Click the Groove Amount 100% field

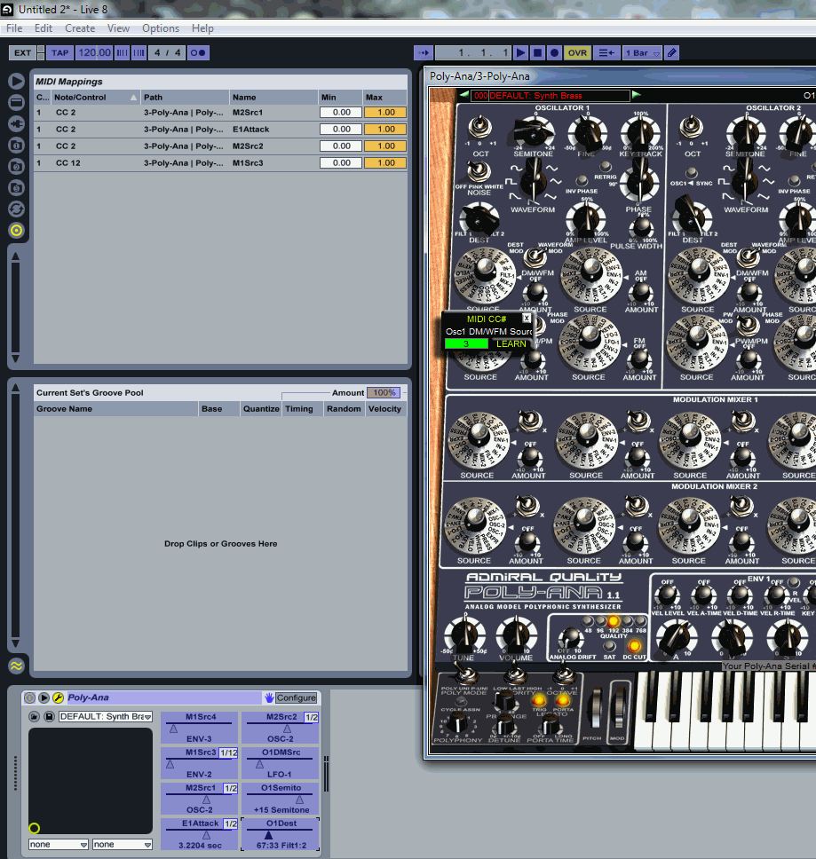[384, 393]
